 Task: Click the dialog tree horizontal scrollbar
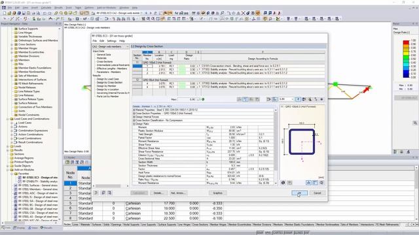pos(111,185)
